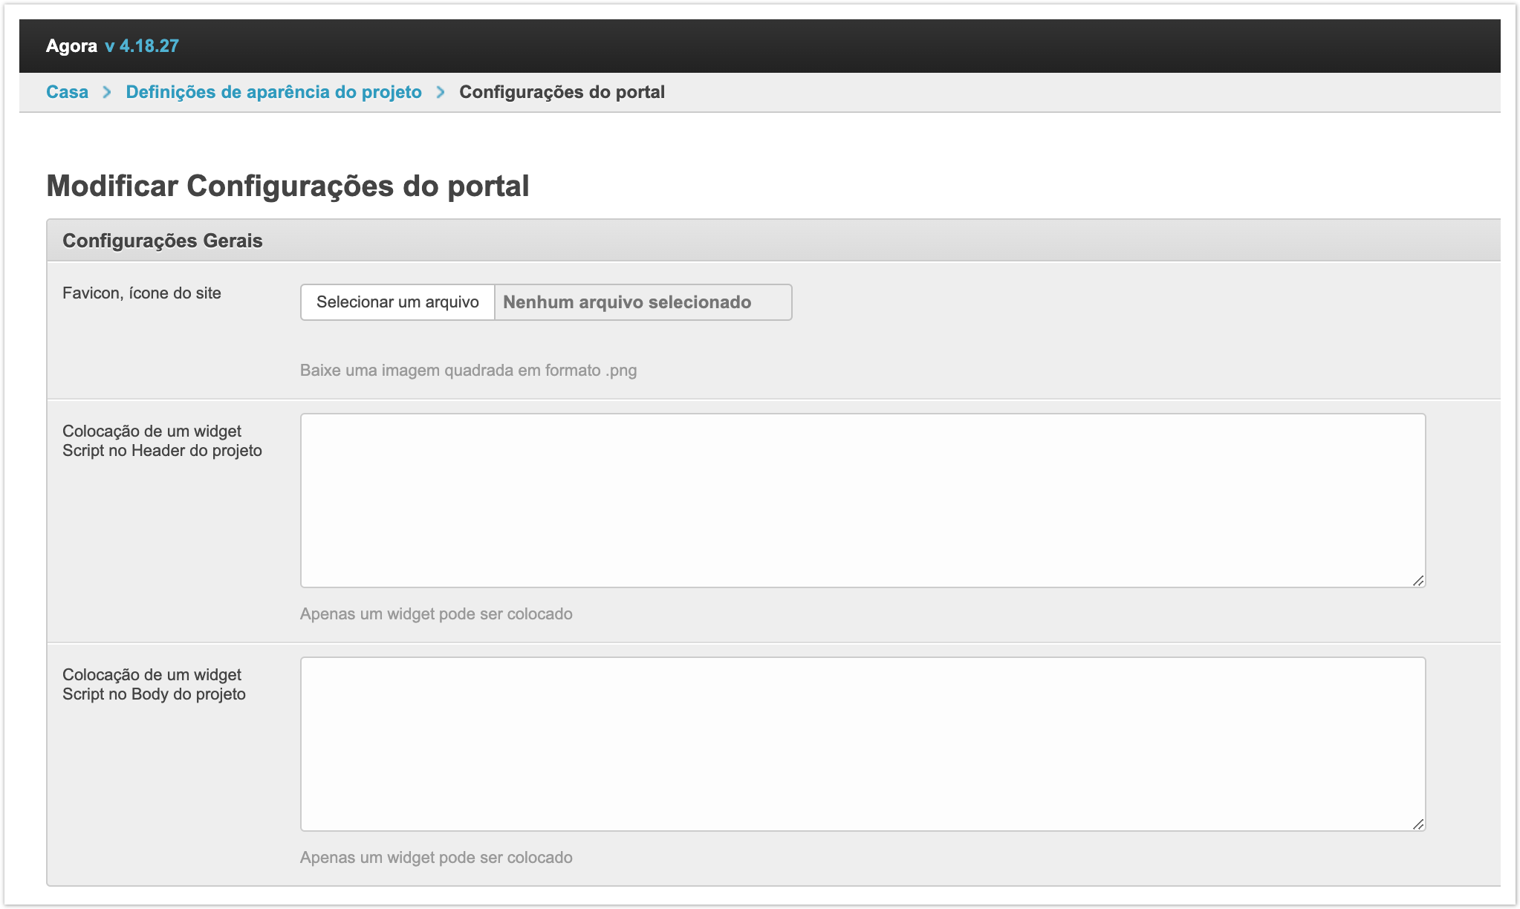Viewport: 1520px width, 909px height.
Task: Click the Header textarea resize handle
Action: click(1417, 581)
